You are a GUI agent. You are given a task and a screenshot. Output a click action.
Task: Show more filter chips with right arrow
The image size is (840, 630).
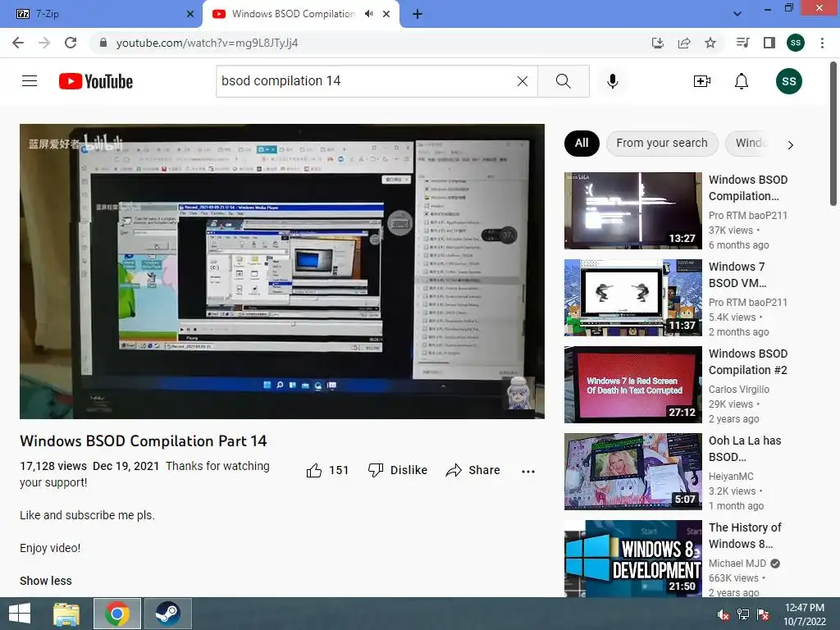point(790,144)
